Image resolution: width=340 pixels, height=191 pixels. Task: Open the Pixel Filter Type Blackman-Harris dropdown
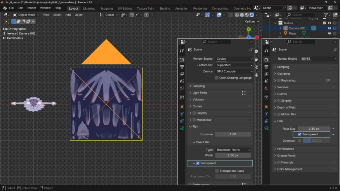[x=233, y=150]
